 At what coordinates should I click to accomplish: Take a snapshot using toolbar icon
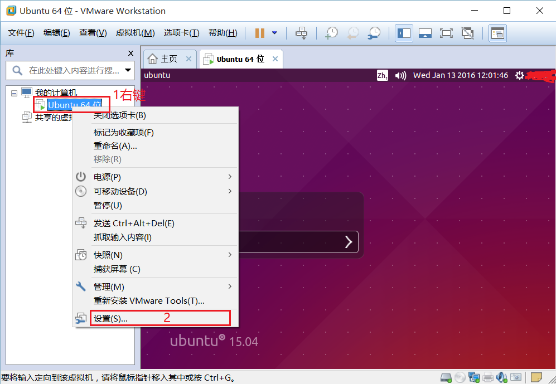[x=332, y=33]
